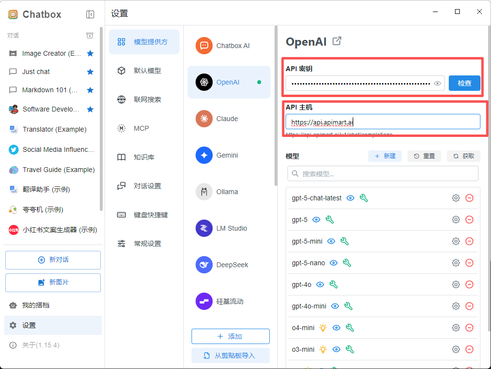Toggle tool support wrench for gpt-5-nano

347,263
